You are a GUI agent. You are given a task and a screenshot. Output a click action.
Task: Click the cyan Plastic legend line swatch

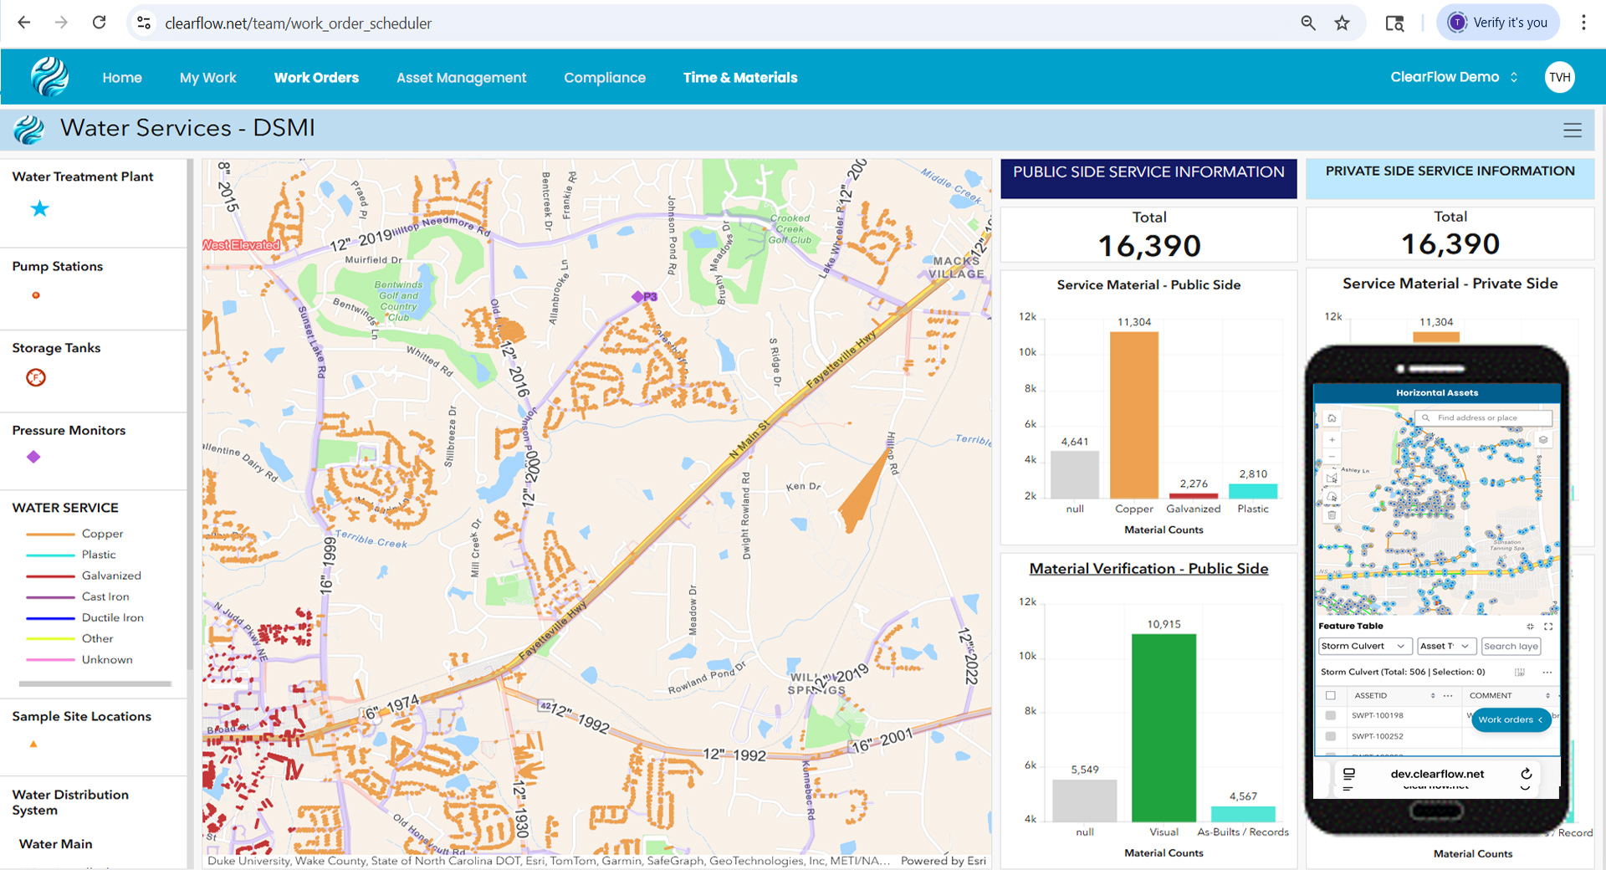(50, 555)
